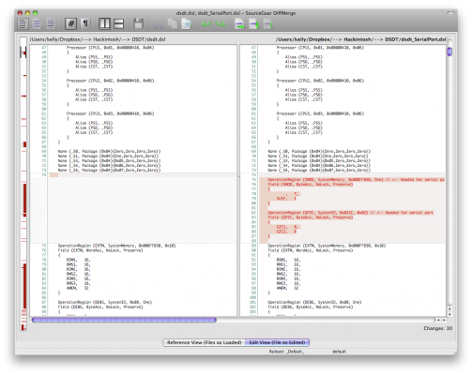Select the differences with context display mode
This screenshot has width=472, height=375.
point(51,23)
